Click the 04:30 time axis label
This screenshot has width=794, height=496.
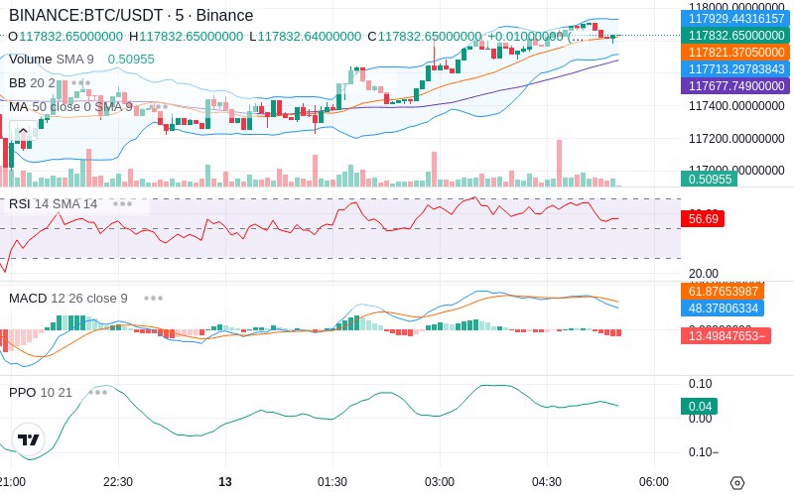point(547,482)
